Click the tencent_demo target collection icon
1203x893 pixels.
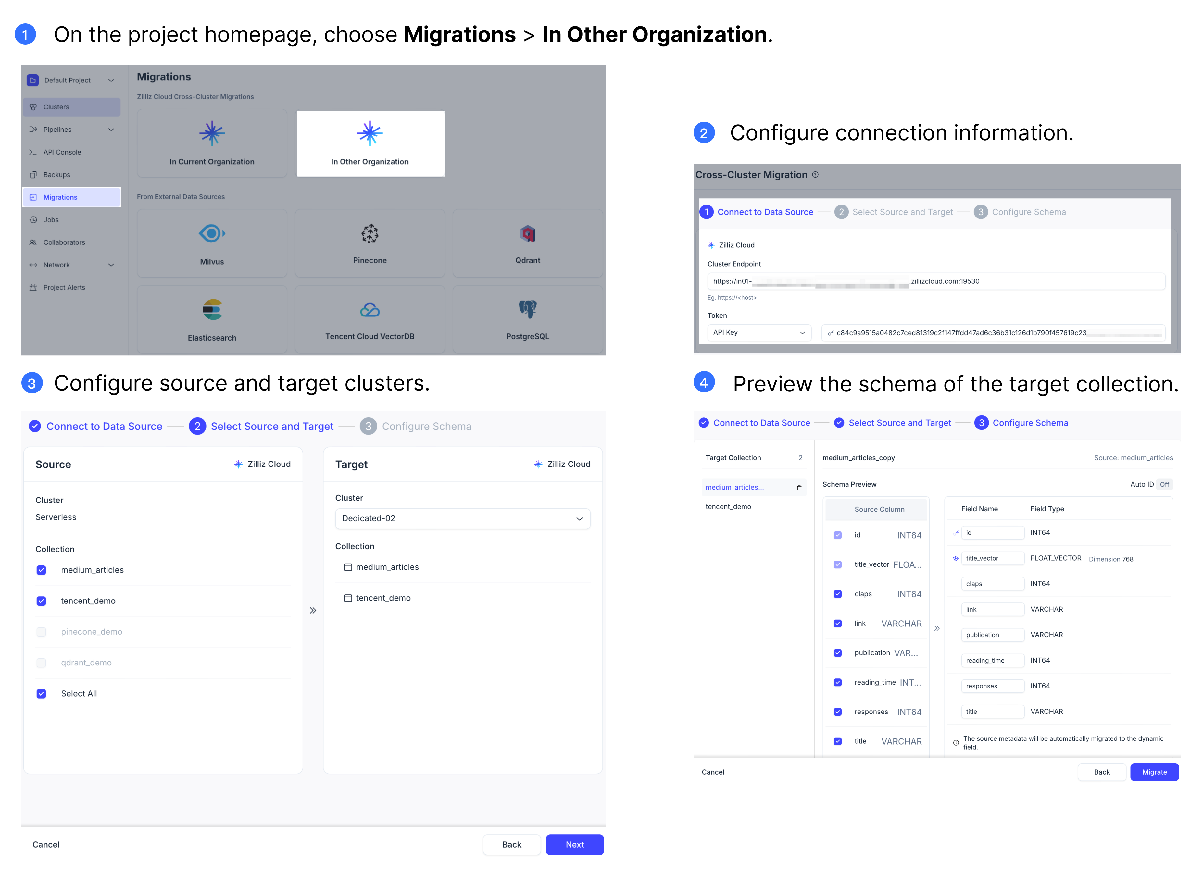(348, 598)
